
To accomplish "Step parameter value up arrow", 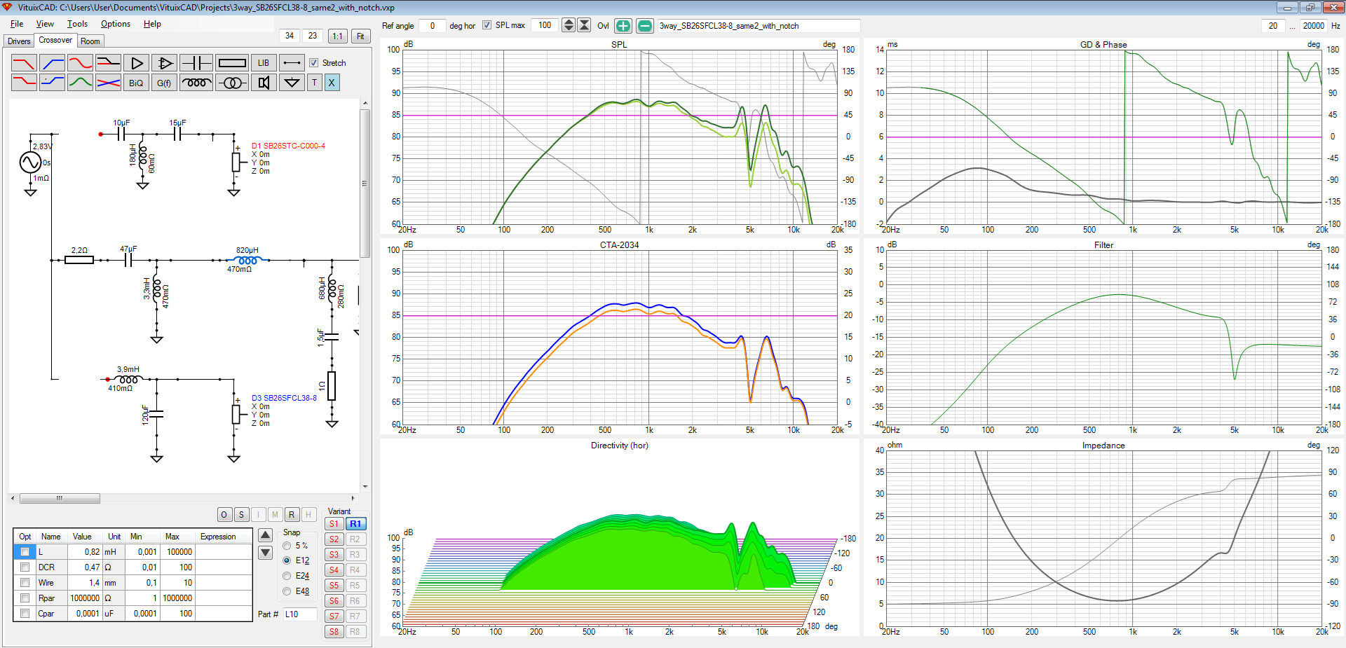I will click(266, 536).
